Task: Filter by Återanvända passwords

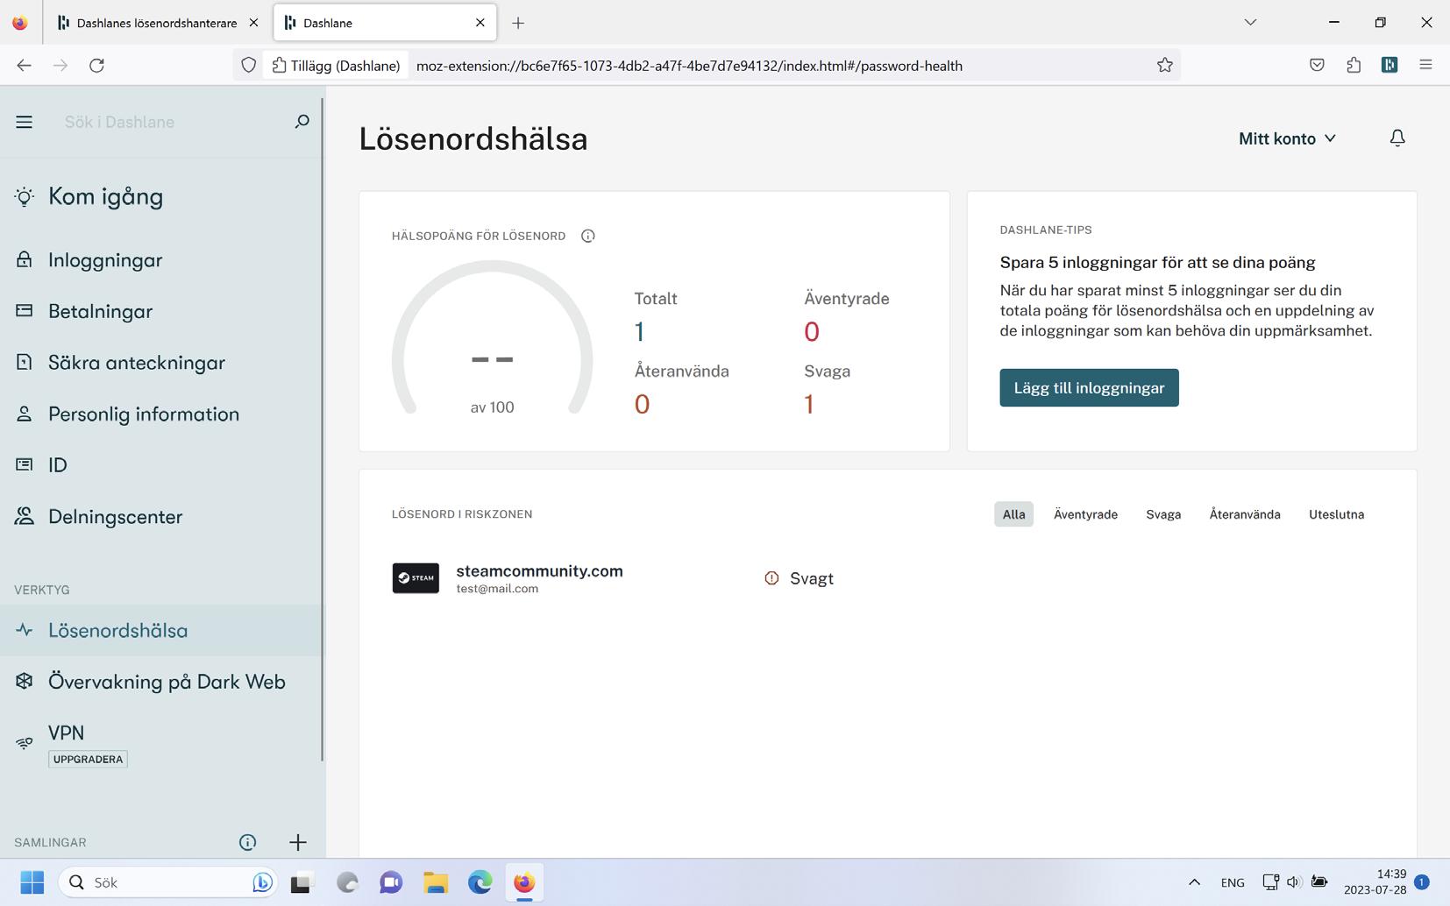Action: pyautogui.click(x=1245, y=514)
